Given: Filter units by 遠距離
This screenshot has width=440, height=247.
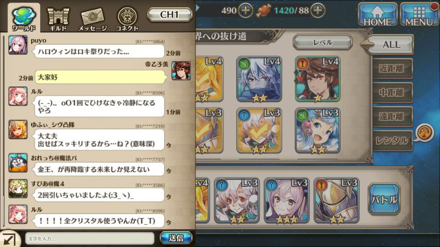Looking at the screenshot, I should 392,116.
